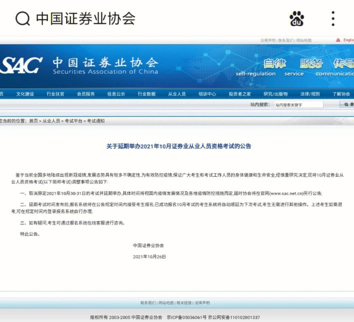Screen dimensions: 354x322
Task: Open the 会员服务 menu
Action: click(86, 94)
